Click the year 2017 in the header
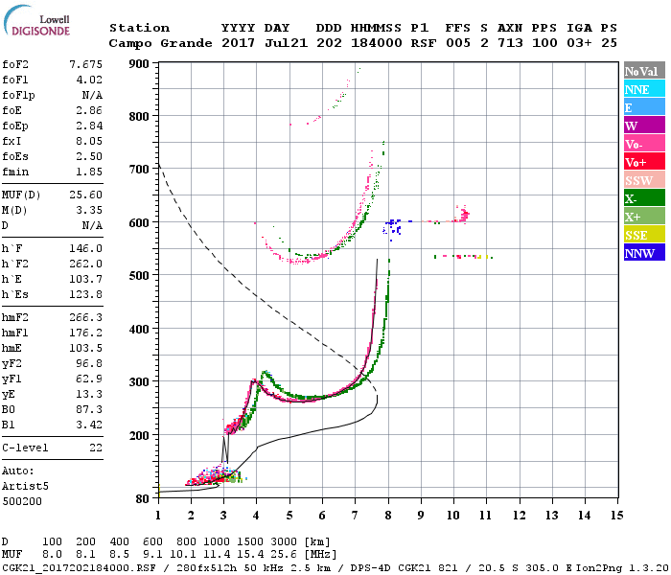This screenshot has height=575, width=671. tap(239, 43)
